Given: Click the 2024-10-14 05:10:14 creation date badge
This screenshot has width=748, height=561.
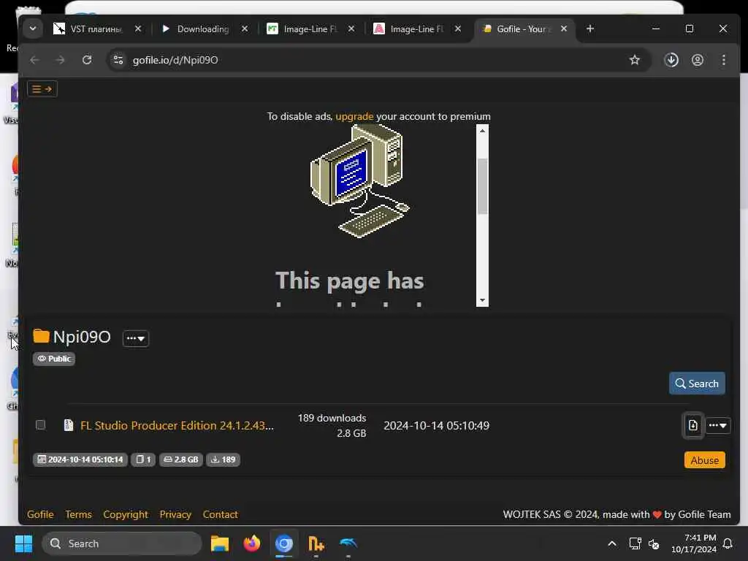Looking at the screenshot, I should pos(80,459).
